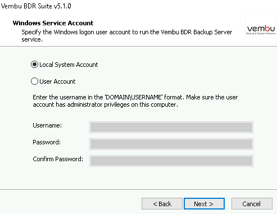Go to the previous step with Back
Image resolution: width=277 pixels, height=214 pixels.
pos(162,204)
